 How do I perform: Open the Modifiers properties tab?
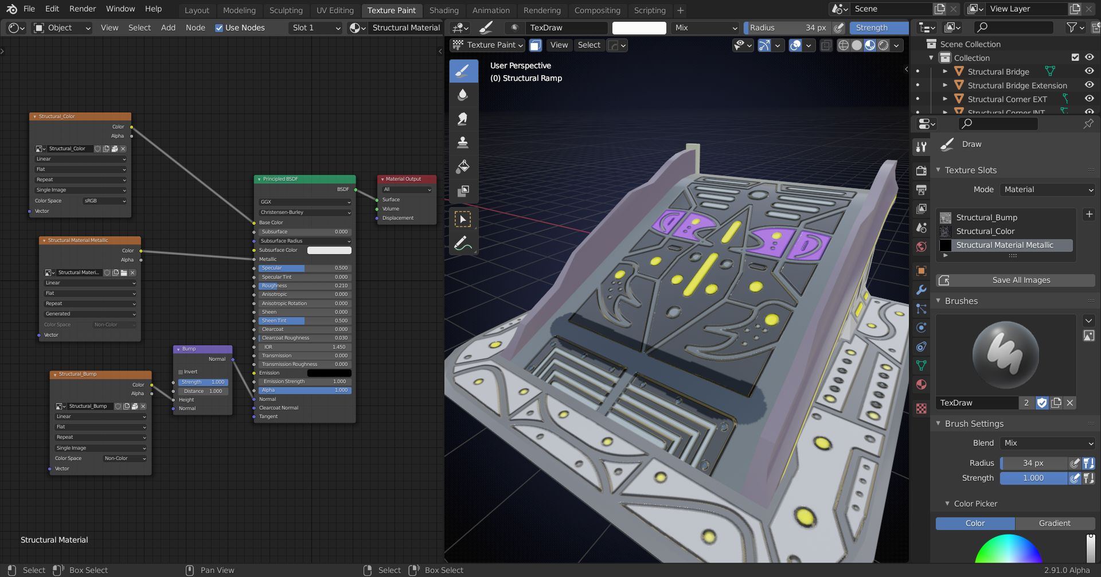922,290
